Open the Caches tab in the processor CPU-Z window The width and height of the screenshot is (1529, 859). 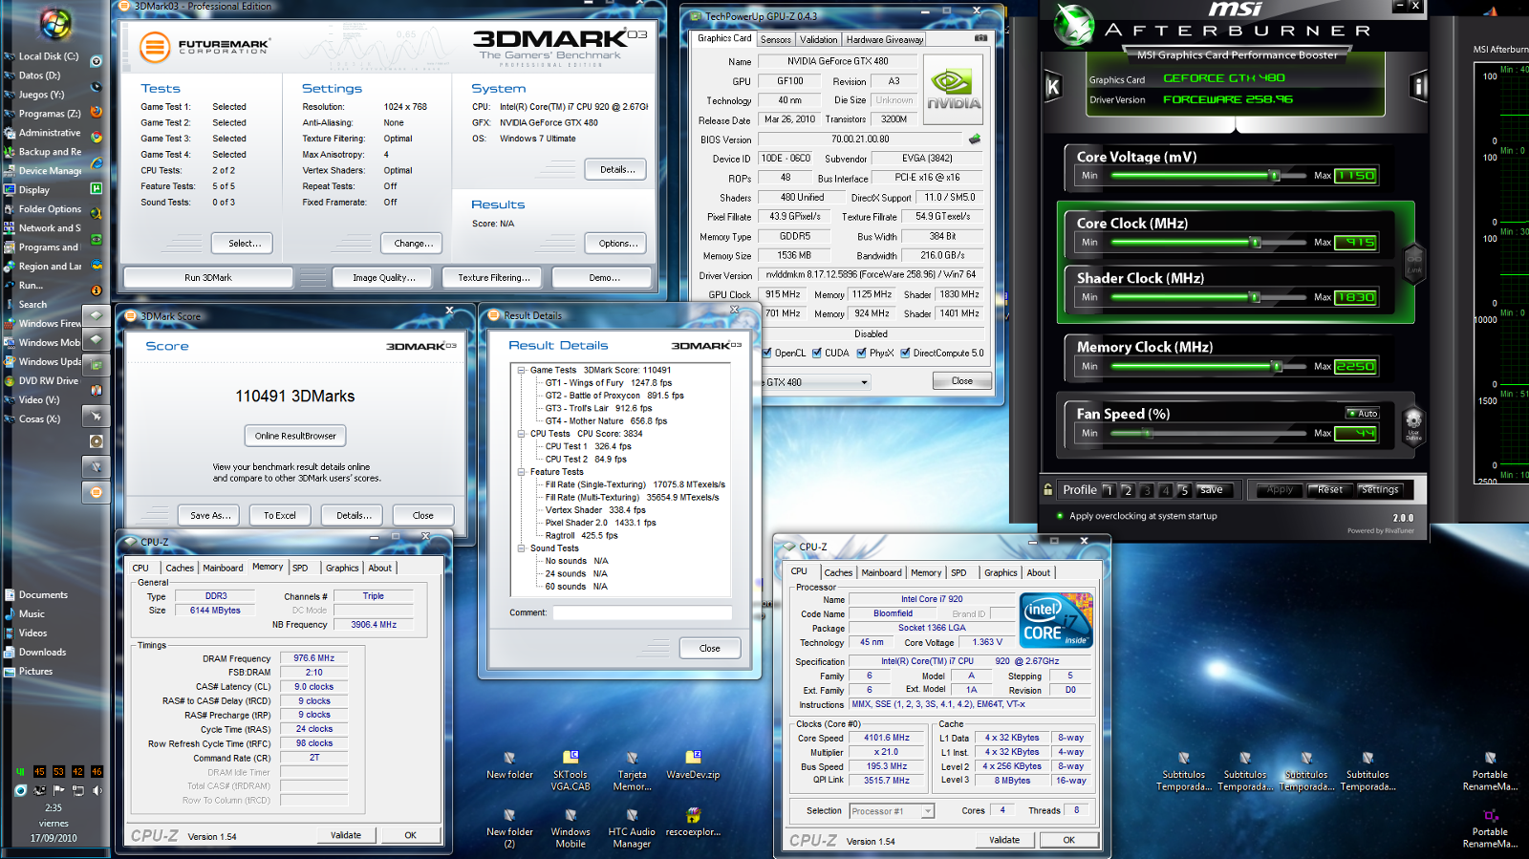point(838,573)
